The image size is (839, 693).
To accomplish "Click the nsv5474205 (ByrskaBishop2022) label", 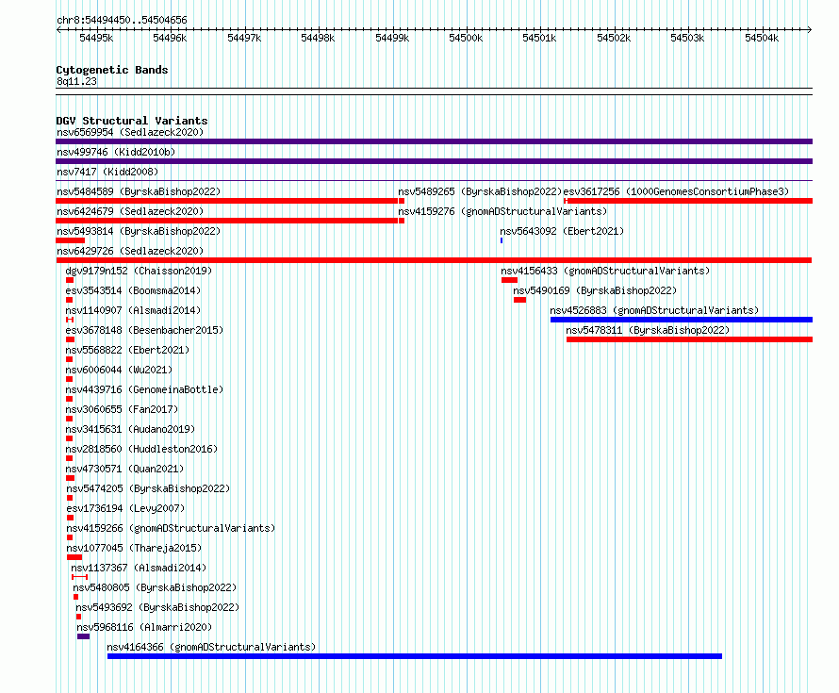I will 148,488.
